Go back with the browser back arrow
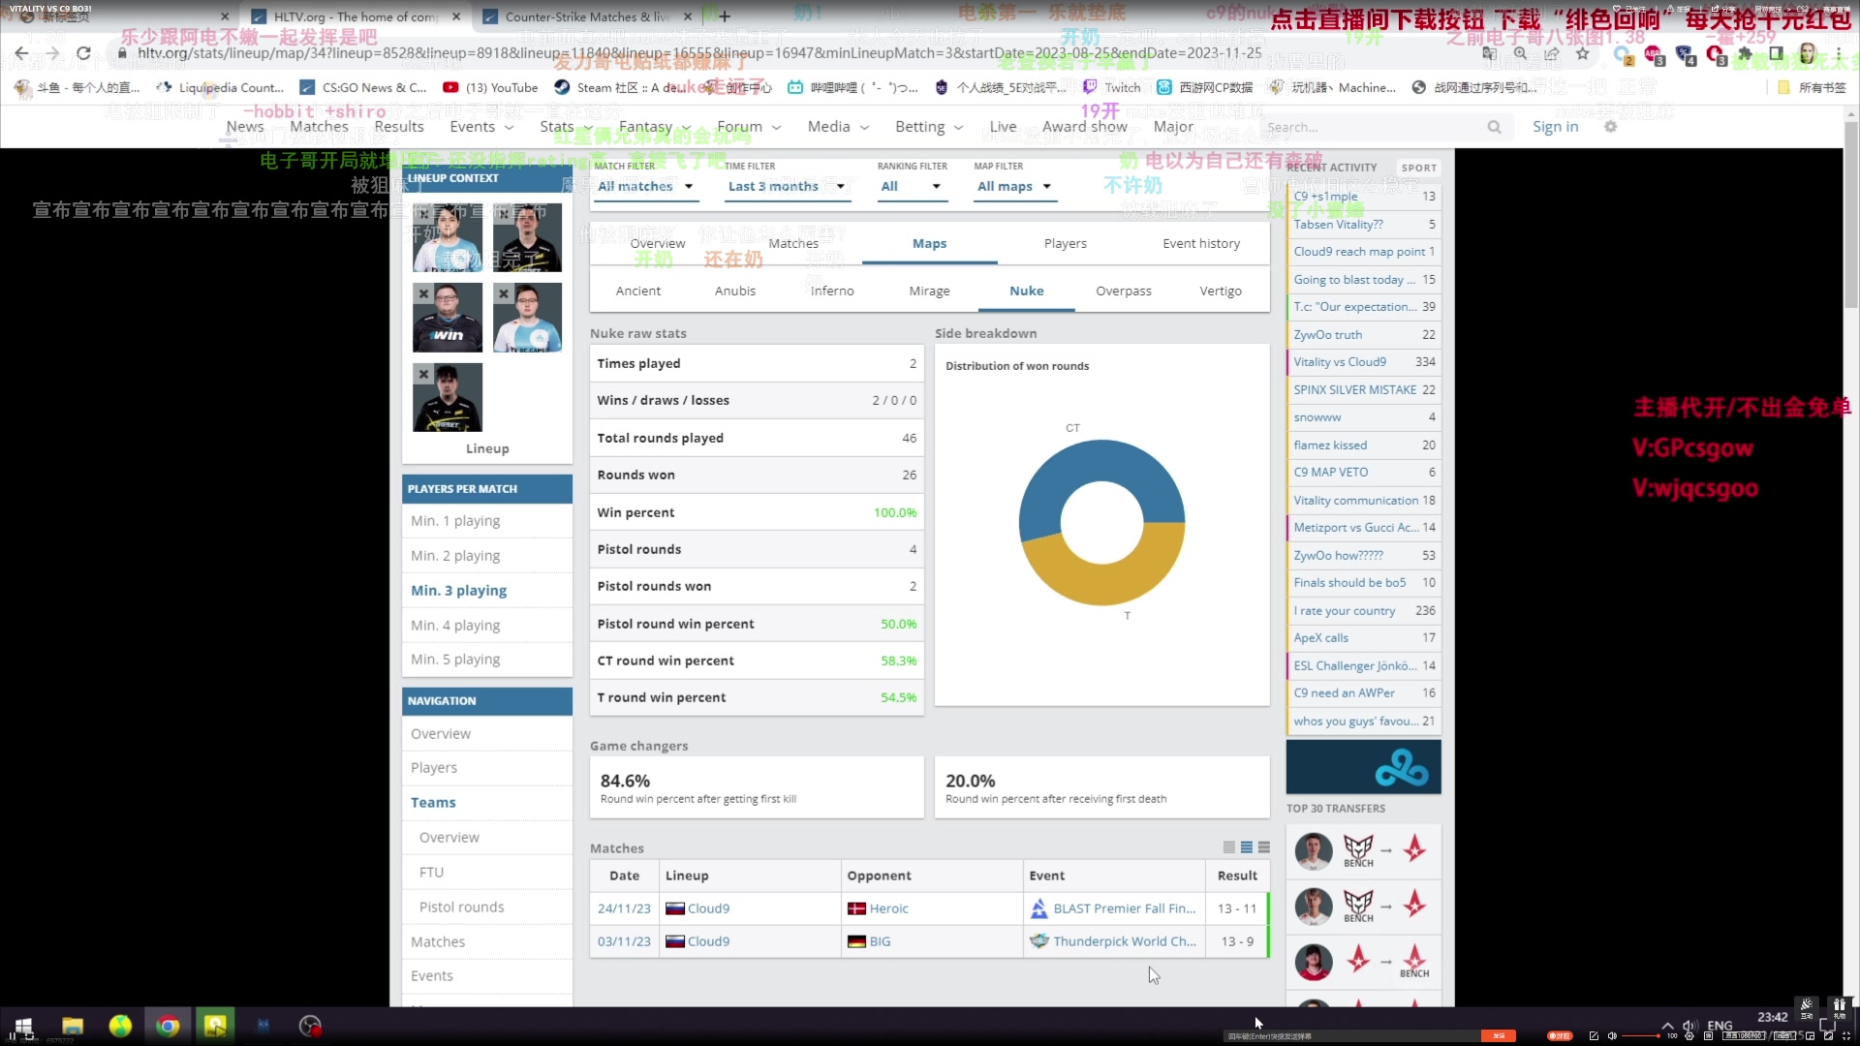The height and width of the screenshot is (1046, 1860). tap(21, 53)
